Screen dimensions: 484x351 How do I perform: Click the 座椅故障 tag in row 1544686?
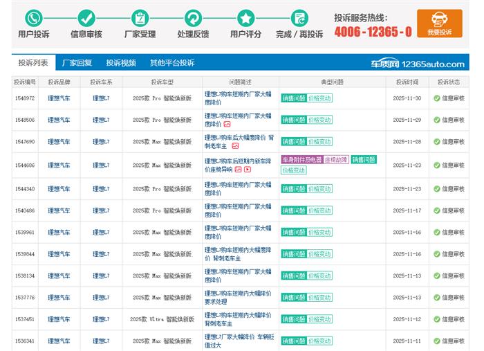[x=336, y=160]
